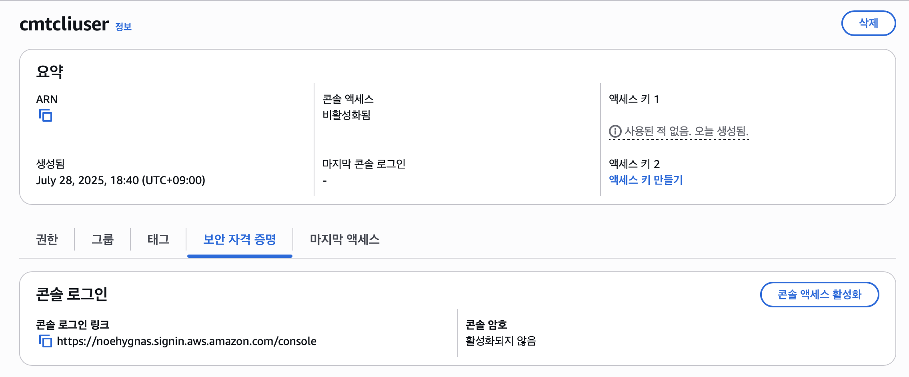Copy the console login link via its icon
This screenshot has width=909, height=377.
point(46,341)
